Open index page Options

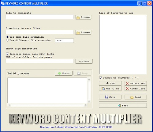pyautogui.click(x=84, y=61)
